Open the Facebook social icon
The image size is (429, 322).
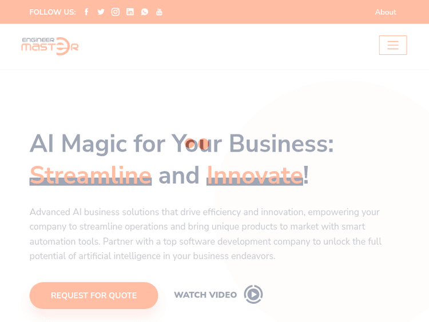tap(86, 12)
